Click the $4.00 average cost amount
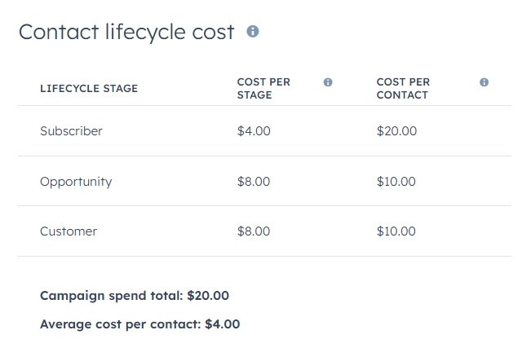This screenshot has width=531, height=361. pyautogui.click(x=223, y=324)
